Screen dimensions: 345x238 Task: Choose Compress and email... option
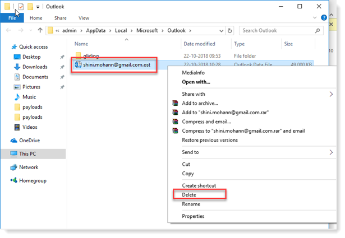pyautogui.click(x=206, y=122)
